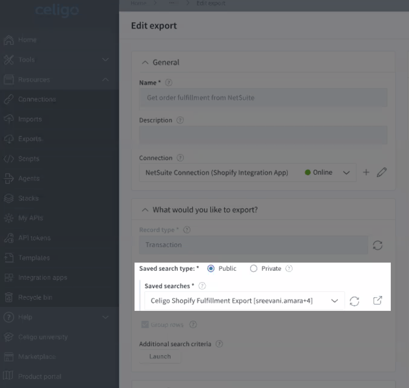Screen dimensions: 409x388
Task: Toggle the Group rows checkbox
Action: pos(145,325)
